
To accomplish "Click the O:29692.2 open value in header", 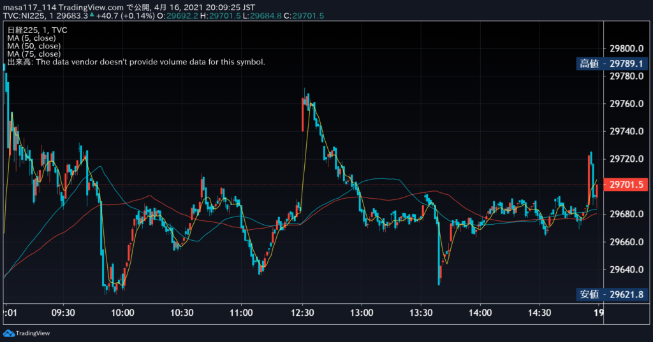I will click(179, 16).
